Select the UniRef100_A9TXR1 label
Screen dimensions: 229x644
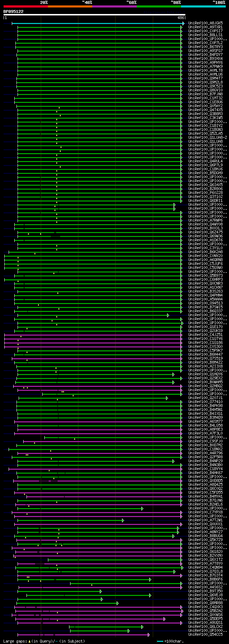coord(205,27)
